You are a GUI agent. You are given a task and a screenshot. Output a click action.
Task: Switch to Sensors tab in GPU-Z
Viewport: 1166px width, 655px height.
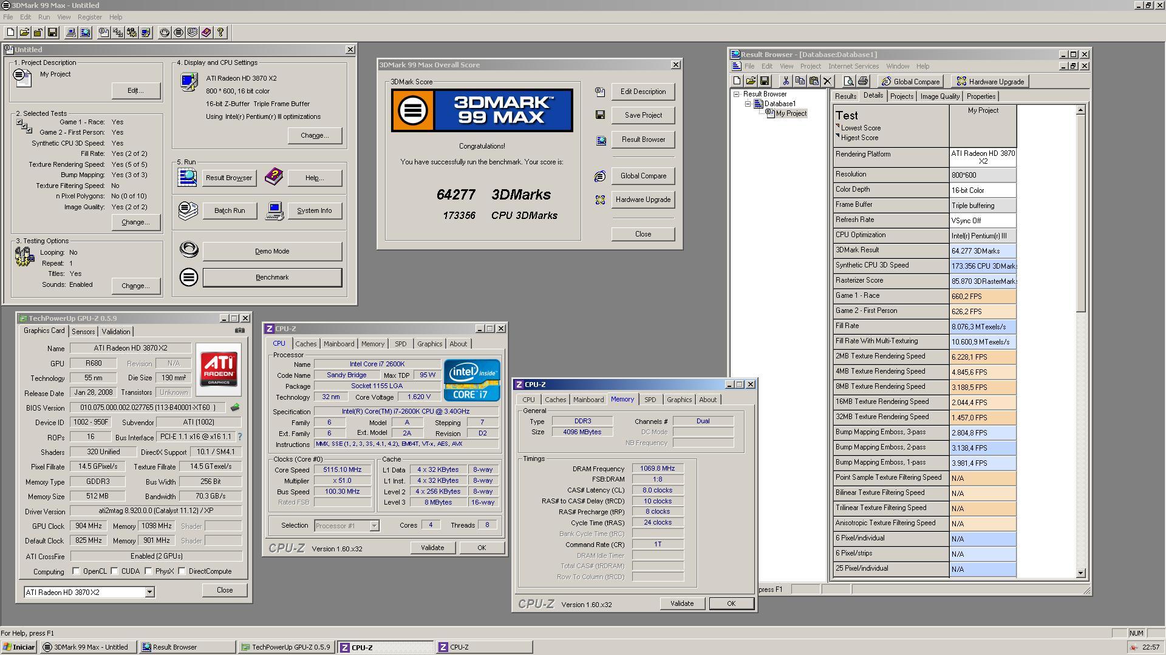(83, 332)
